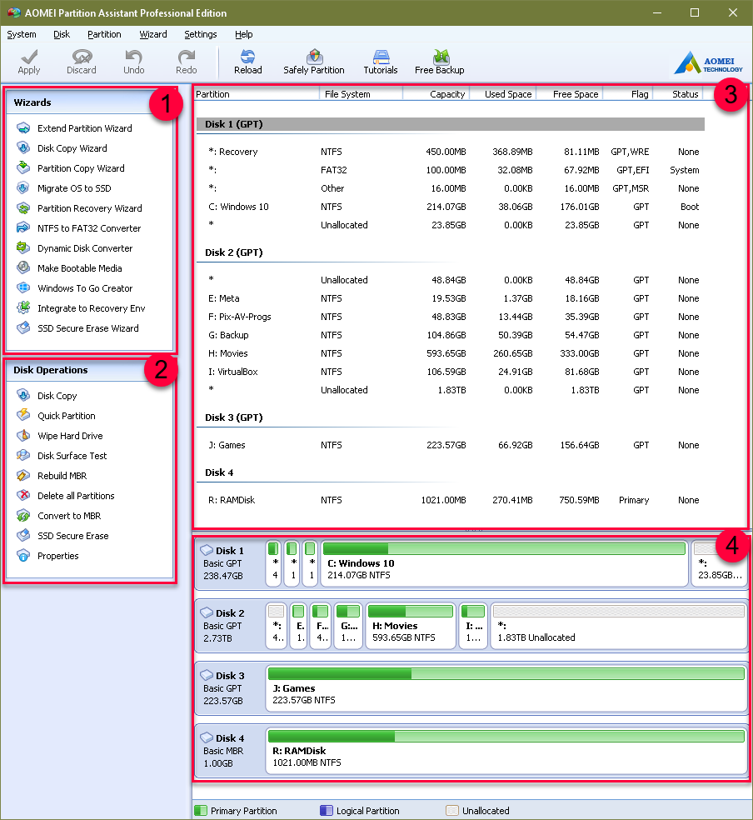The height and width of the screenshot is (820, 753).
Task: Click the Delete all Partitions icon
Action: 23,496
